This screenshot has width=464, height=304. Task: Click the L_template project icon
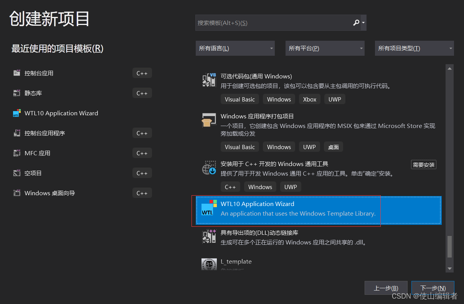209,264
